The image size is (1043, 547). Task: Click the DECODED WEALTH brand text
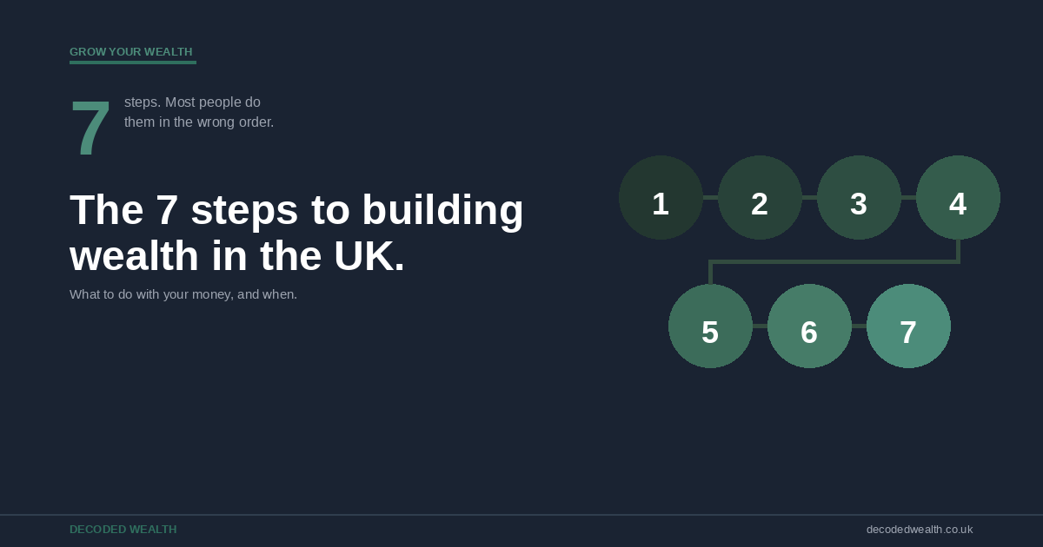coord(123,530)
